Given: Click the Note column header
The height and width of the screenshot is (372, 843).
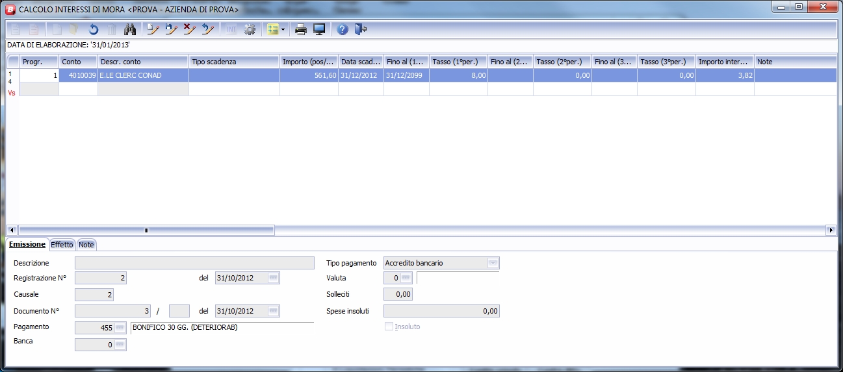Looking at the screenshot, I should point(796,62).
